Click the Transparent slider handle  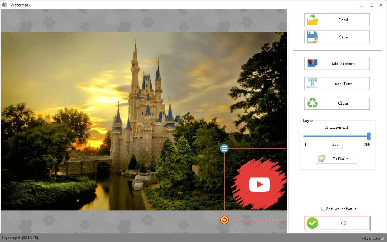coord(369,136)
